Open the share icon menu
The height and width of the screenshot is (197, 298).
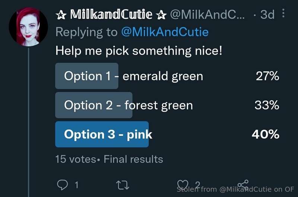pyautogui.click(x=243, y=184)
